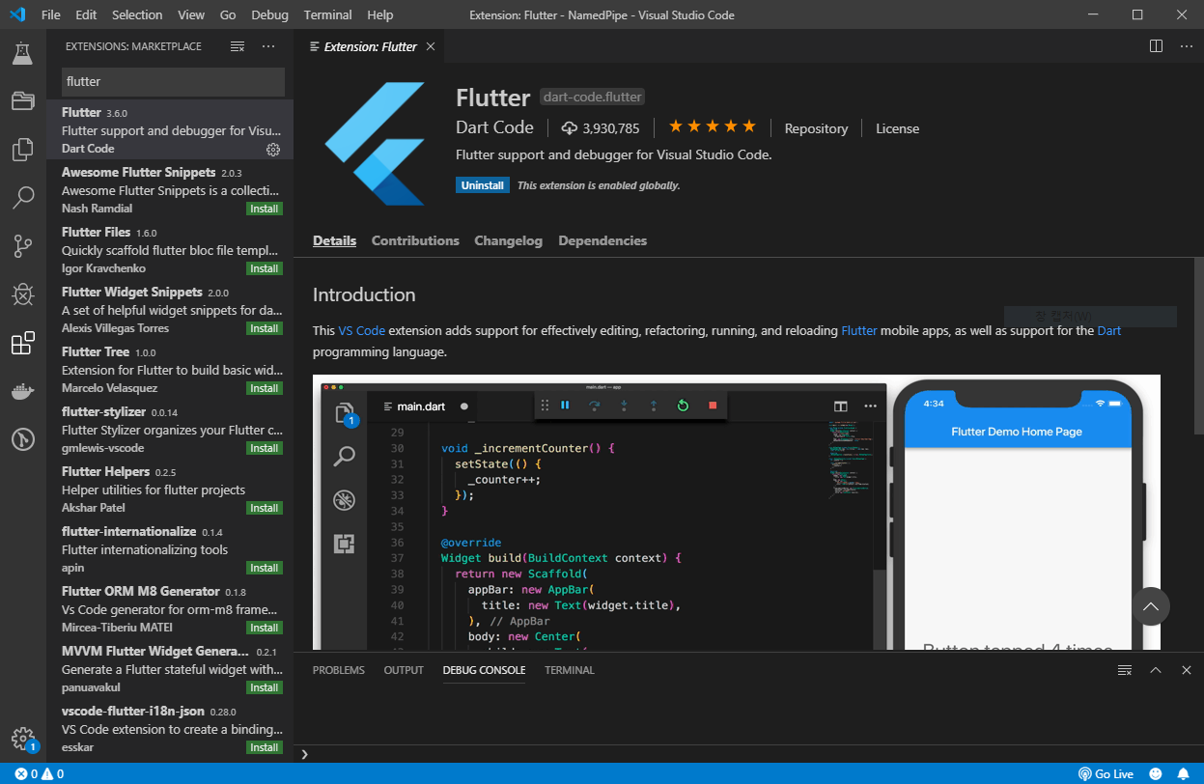
Task: Install the Flutter Tree extension
Action: coord(264,388)
